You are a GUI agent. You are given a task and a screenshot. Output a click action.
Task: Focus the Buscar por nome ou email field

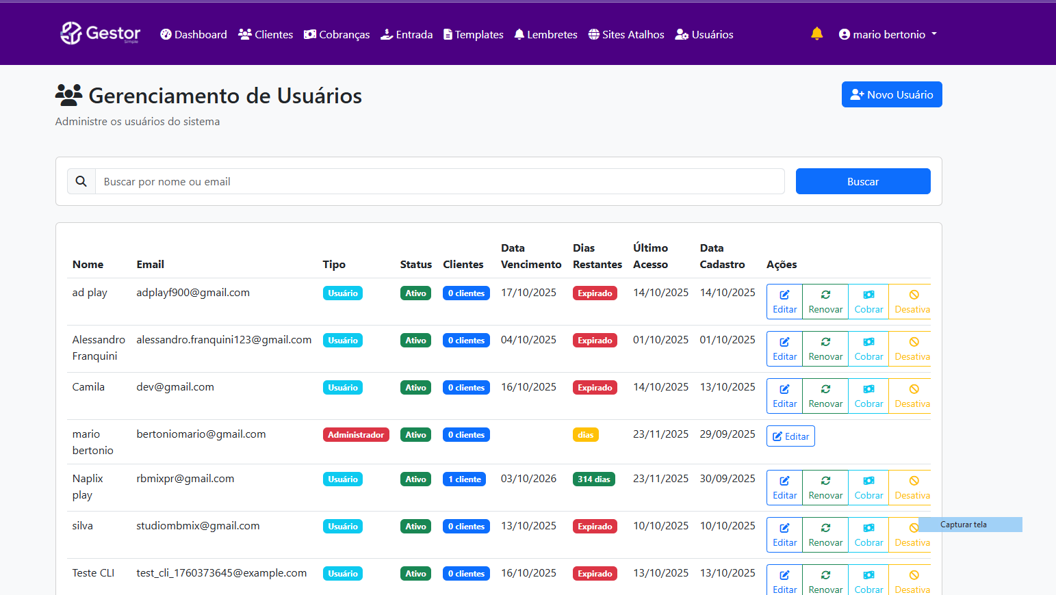click(x=439, y=181)
